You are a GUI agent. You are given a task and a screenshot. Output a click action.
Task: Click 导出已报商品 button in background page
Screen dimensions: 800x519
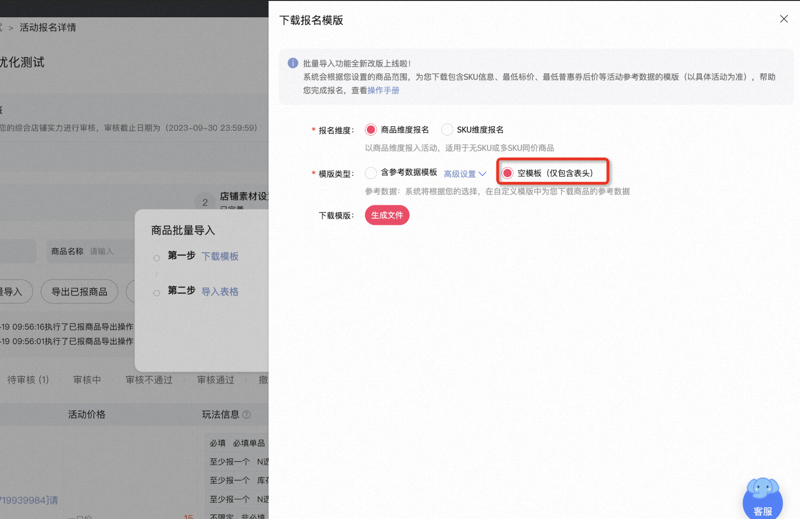tap(79, 292)
